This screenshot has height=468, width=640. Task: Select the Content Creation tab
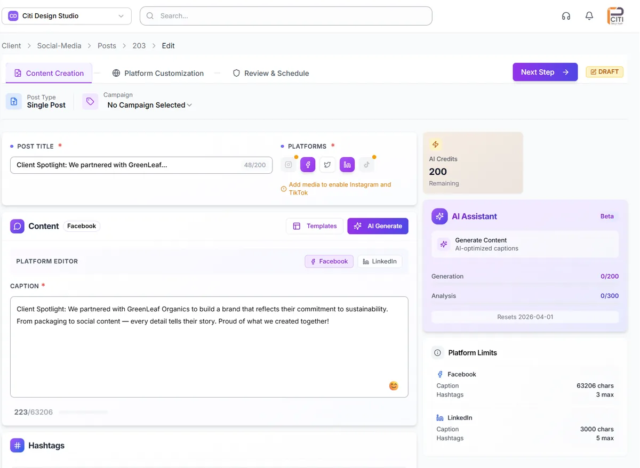[x=49, y=72]
